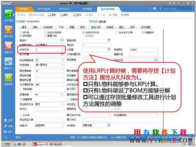Close the 修改存货档案 tab
This screenshot has width=196, height=147.
tap(118, 9)
